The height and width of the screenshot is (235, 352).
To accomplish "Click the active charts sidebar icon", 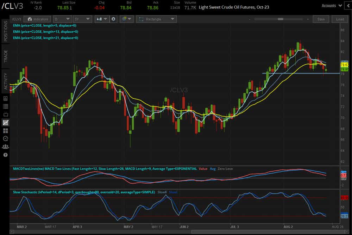I will (6, 122).
